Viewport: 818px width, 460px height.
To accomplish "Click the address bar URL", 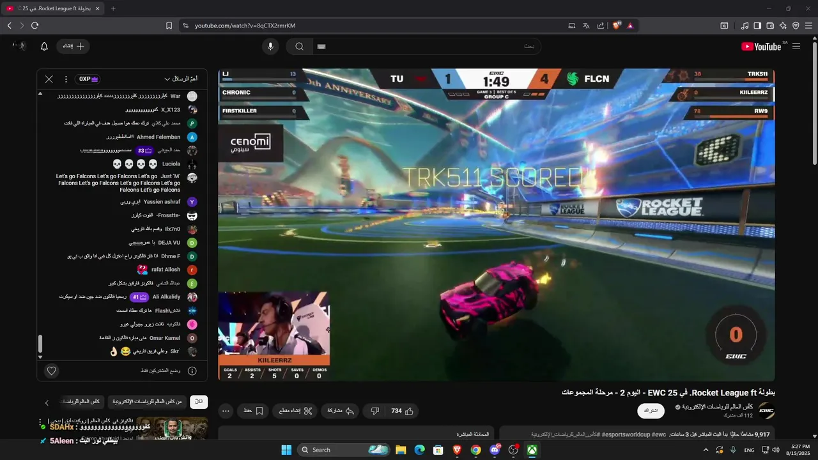I will click(245, 26).
